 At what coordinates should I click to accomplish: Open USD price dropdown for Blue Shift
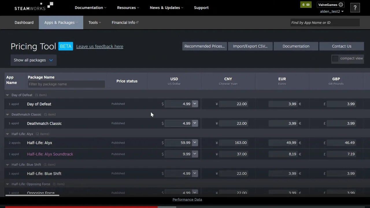click(x=195, y=173)
